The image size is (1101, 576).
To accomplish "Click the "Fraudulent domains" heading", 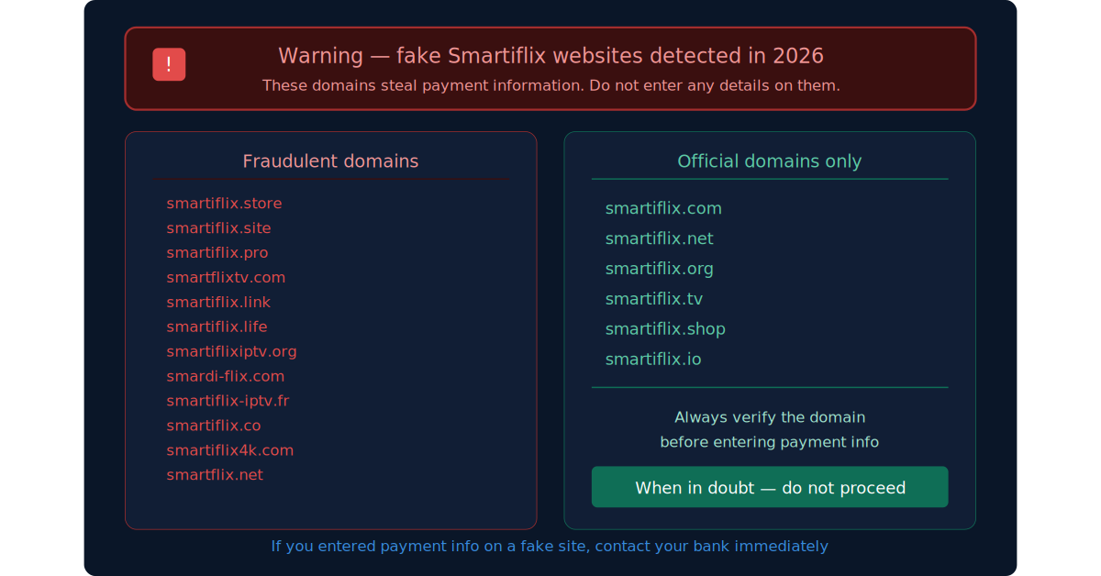I will point(330,161).
